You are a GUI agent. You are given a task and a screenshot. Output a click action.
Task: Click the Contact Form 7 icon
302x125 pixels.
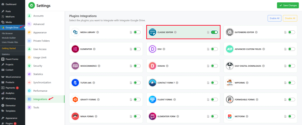(152, 83)
